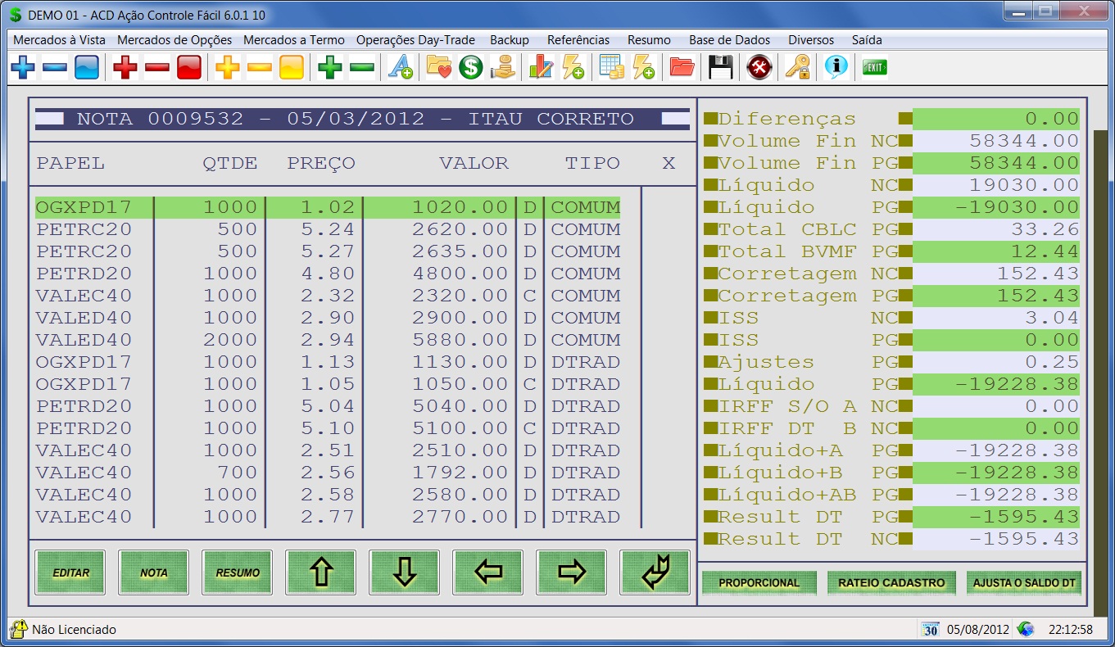The height and width of the screenshot is (647, 1115).
Task: Click the crossed tools settings icon
Action: pos(759,68)
